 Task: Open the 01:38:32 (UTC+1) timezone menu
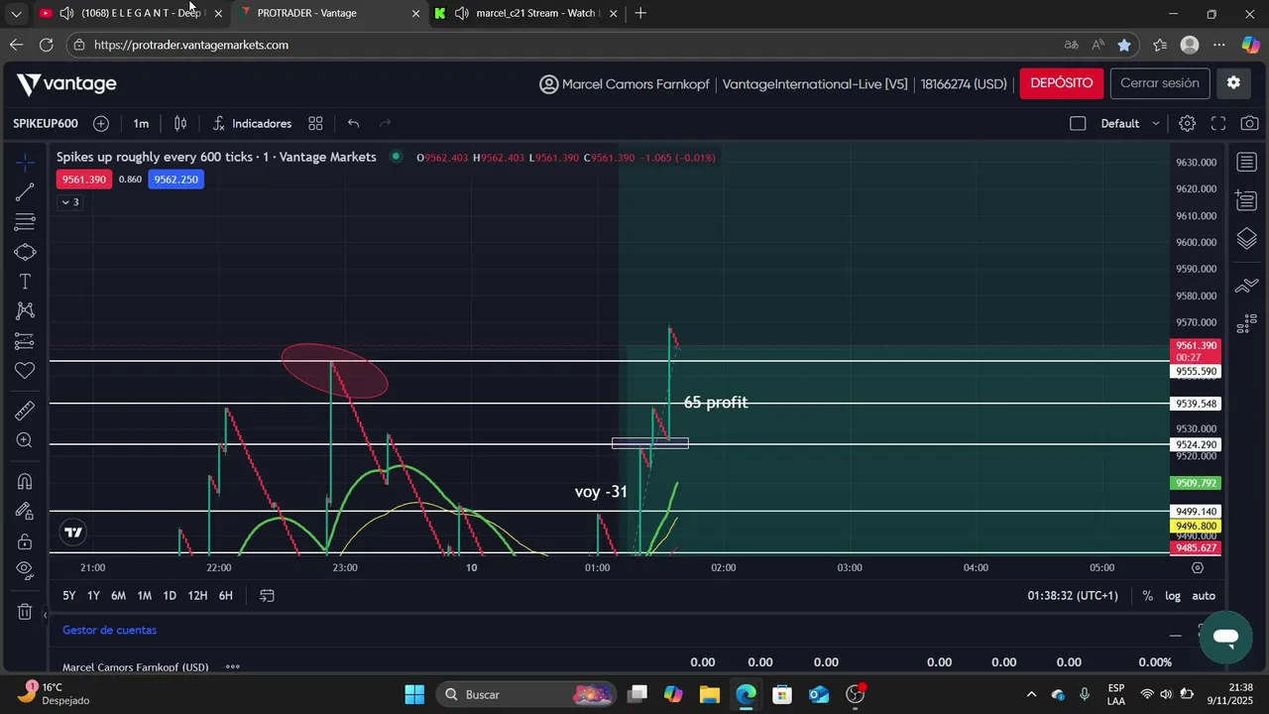pos(1073,596)
